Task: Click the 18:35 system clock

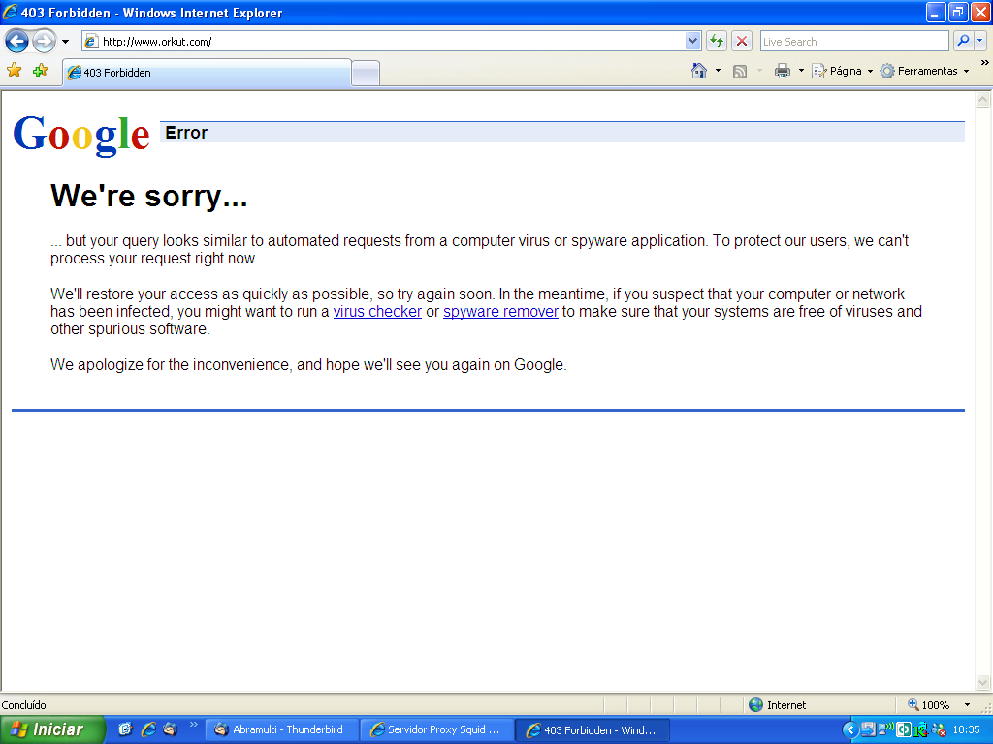Action: (966, 730)
